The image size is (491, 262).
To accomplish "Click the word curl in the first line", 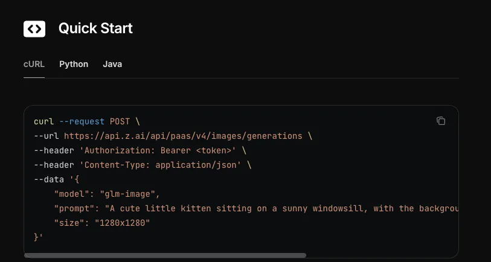I will 44,121.
